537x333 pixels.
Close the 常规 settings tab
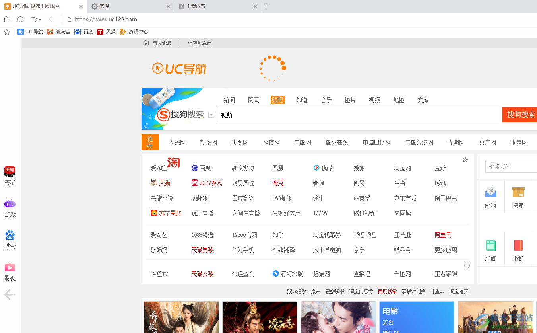pos(168,6)
